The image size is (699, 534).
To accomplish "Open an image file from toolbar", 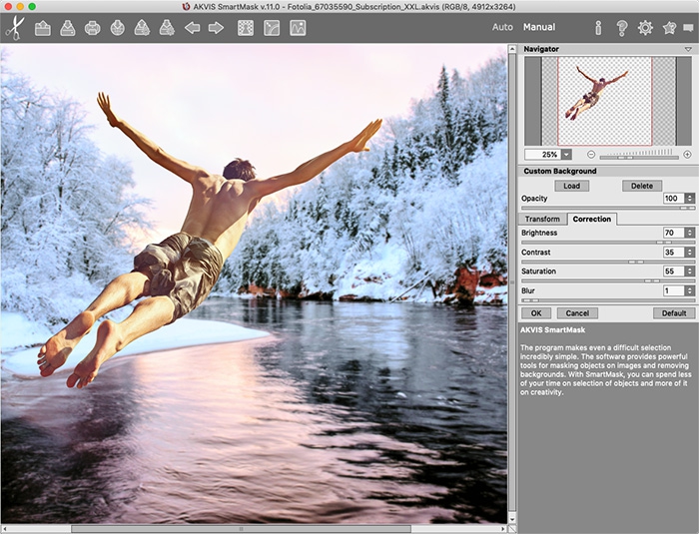I will (43, 28).
